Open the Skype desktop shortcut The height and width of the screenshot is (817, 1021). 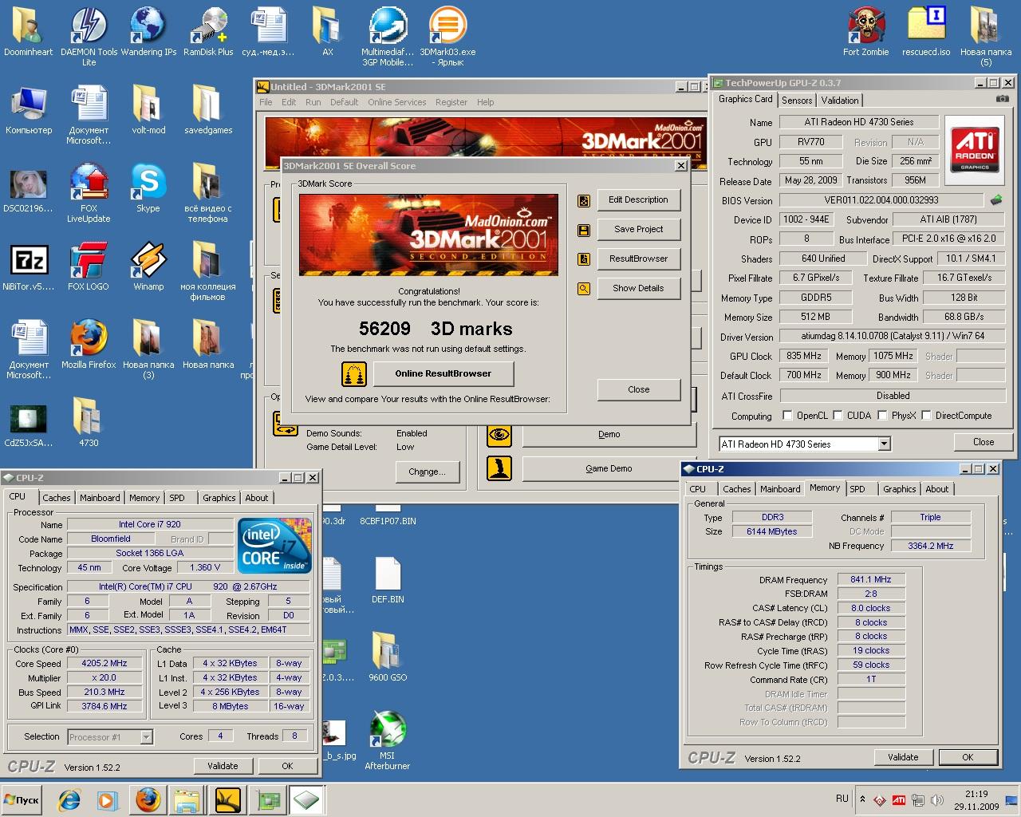(x=148, y=188)
